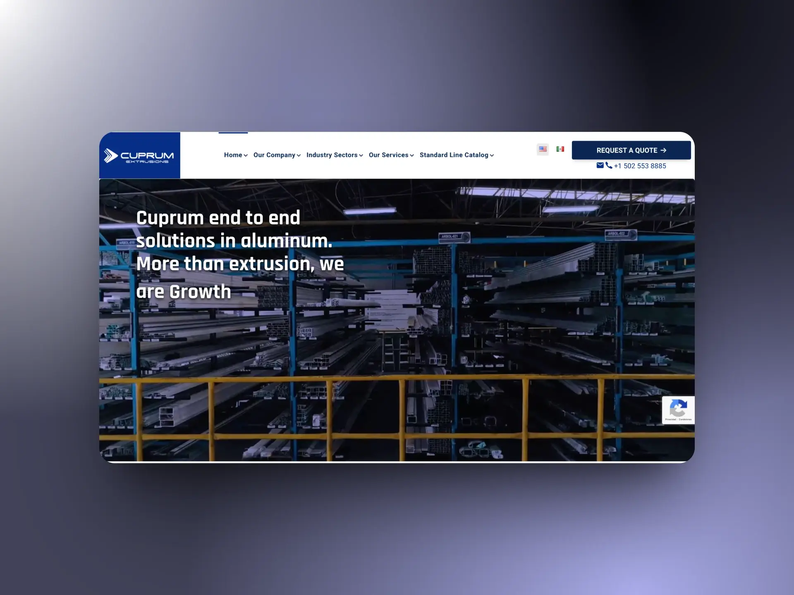Click the Privacidad link under reCAPTCHA
This screenshot has height=595, width=794.
[x=671, y=419]
